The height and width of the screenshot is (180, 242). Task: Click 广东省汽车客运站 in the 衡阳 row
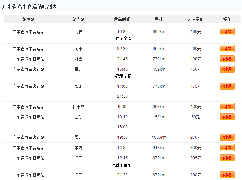point(29,49)
